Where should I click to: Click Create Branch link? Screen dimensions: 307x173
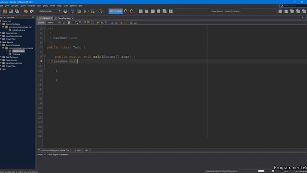[217, 12]
